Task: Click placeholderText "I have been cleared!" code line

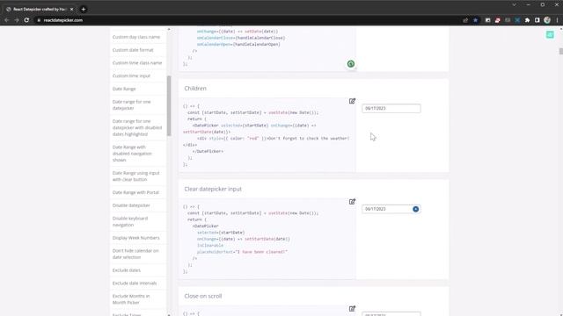Action: point(242,252)
